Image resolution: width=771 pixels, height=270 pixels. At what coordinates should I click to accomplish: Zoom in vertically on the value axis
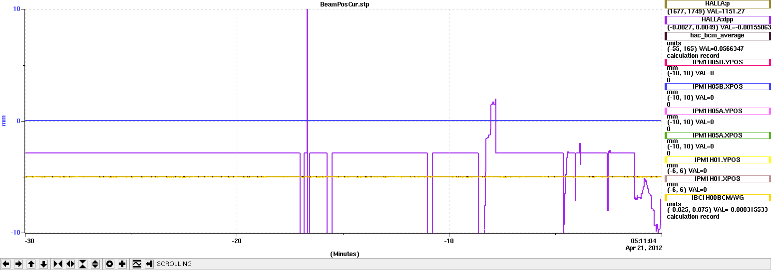pos(83,264)
